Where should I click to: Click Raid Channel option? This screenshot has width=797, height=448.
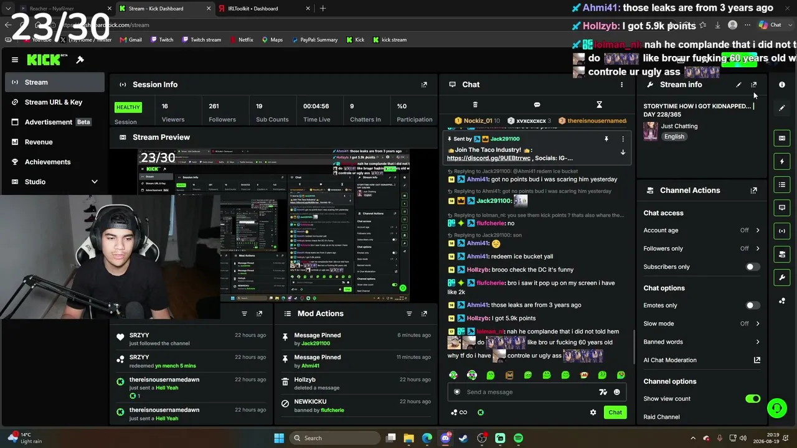click(661, 417)
